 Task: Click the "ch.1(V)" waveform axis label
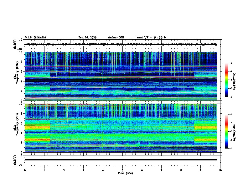(15, 44)
